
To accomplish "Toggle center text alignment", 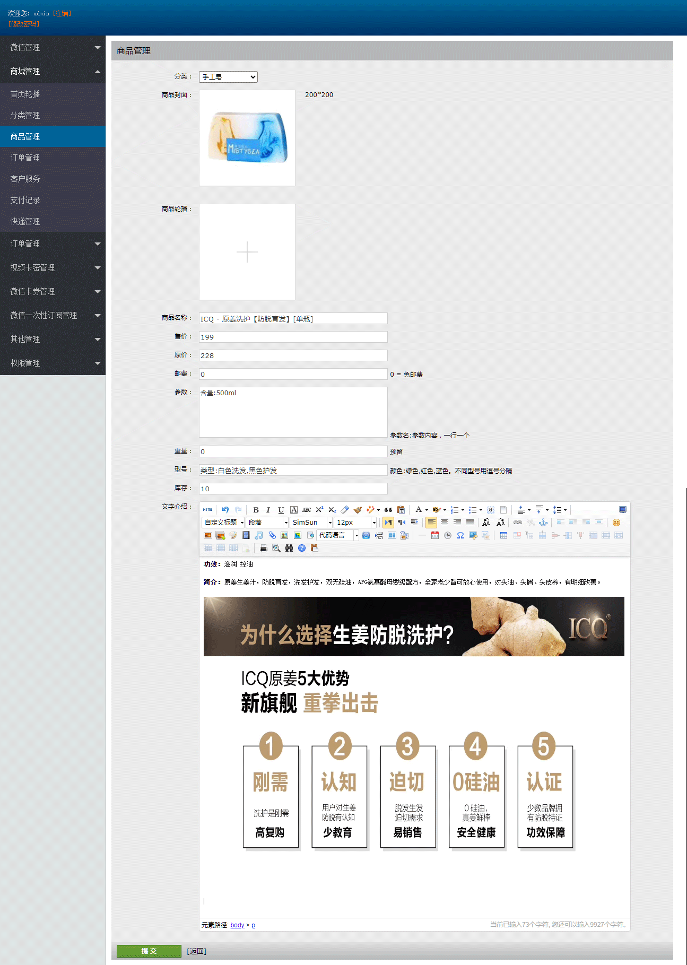I will tap(445, 523).
